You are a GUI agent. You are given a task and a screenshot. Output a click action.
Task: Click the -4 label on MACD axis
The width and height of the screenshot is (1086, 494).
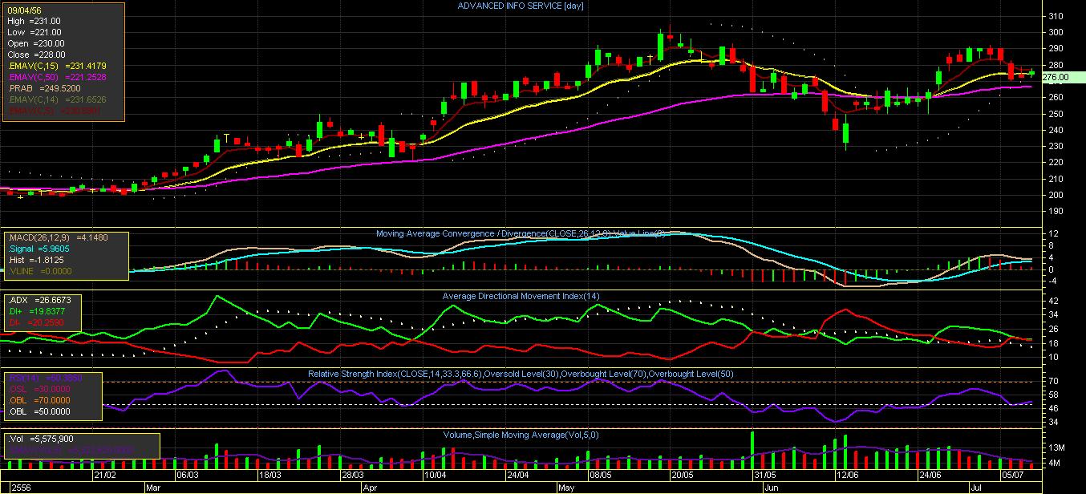click(1055, 281)
